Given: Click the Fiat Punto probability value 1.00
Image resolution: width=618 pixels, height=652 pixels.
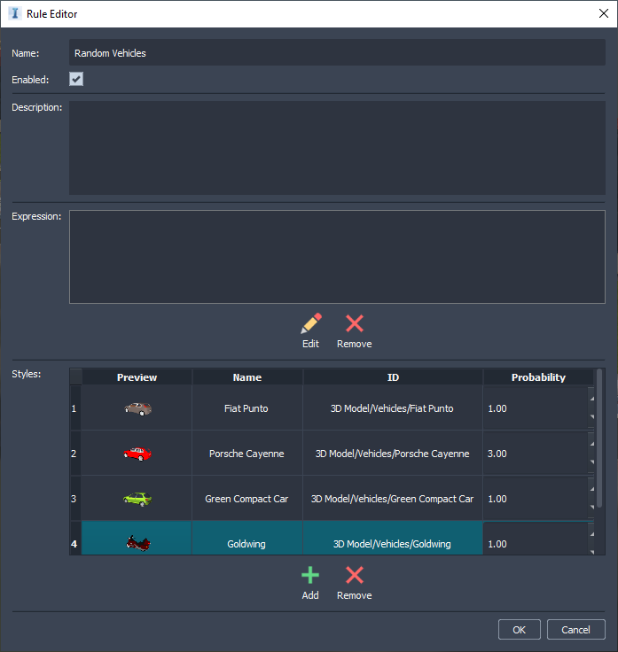Looking at the screenshot, I should click(497, 408).
